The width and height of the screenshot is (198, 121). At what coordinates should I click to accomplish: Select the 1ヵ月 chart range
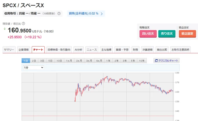coord(69,60)
